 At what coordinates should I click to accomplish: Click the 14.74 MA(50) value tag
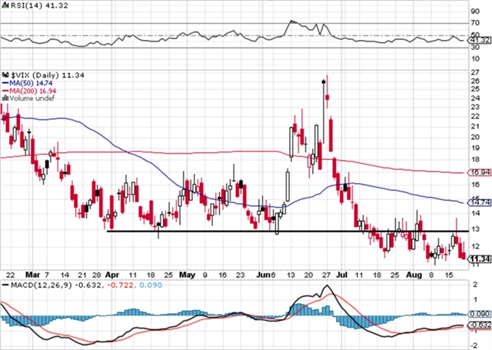[x=480, y=203]
